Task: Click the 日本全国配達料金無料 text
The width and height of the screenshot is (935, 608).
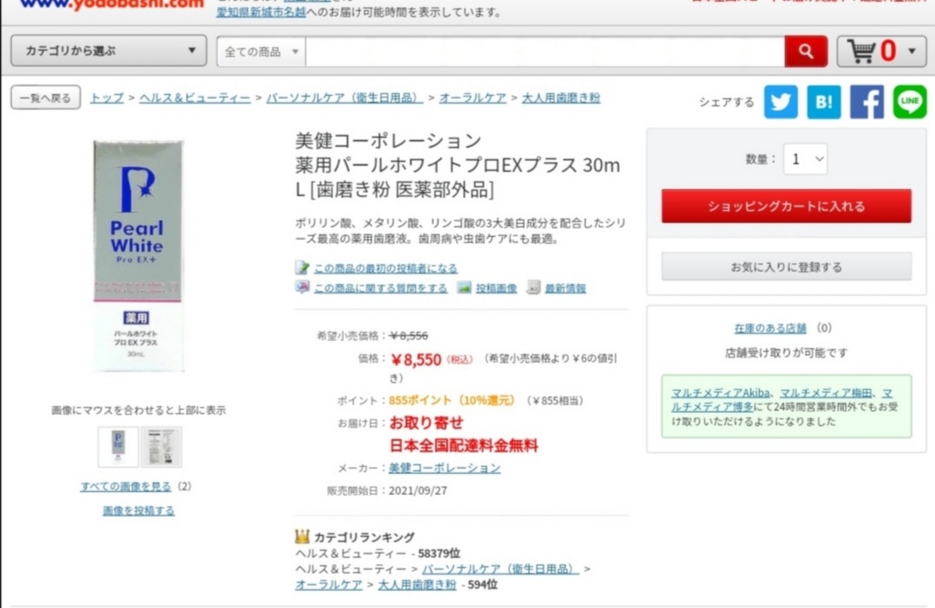Action: click(464, 445)
